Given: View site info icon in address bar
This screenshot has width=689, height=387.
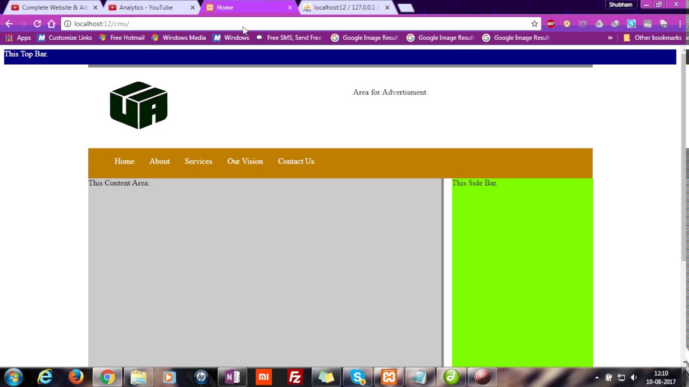Looking at the screenshot, I should 68,24.
